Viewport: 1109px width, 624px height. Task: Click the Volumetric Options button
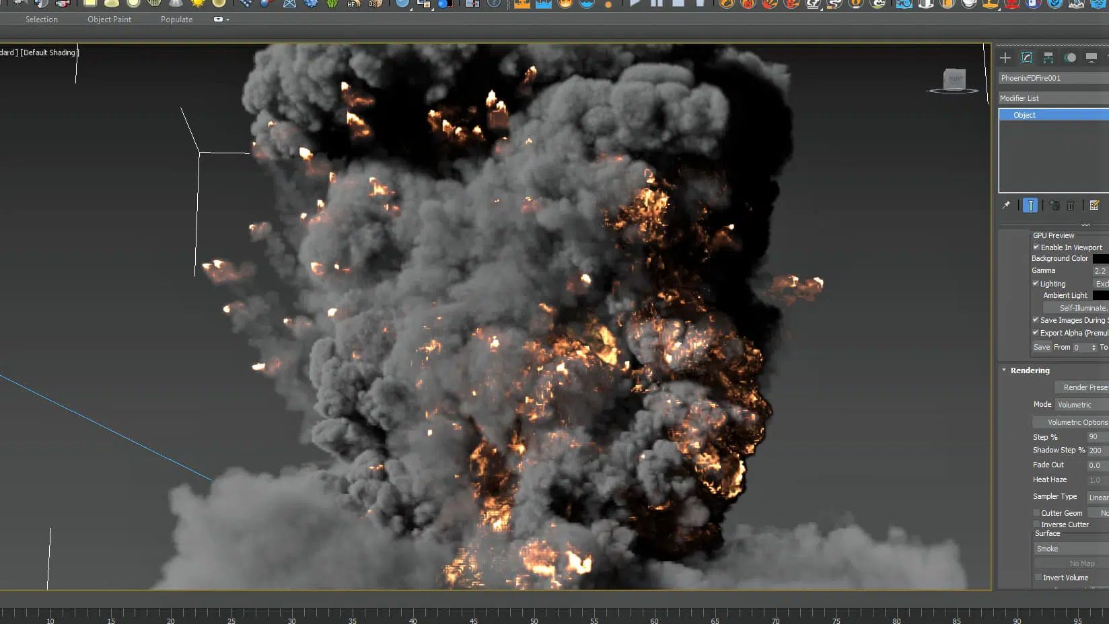point(1077,422)
